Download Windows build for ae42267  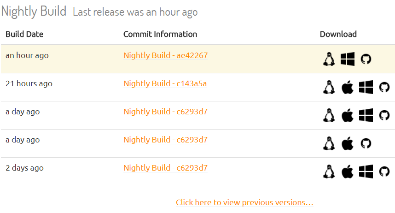pos(348,59)
